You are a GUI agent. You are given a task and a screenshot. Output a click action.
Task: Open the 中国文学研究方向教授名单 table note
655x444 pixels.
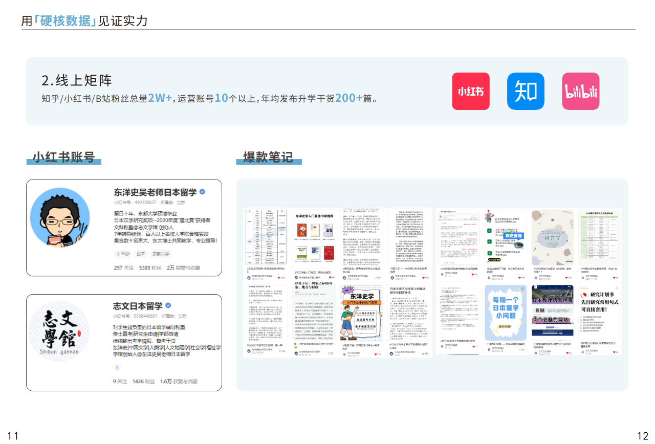coord(600,237)
